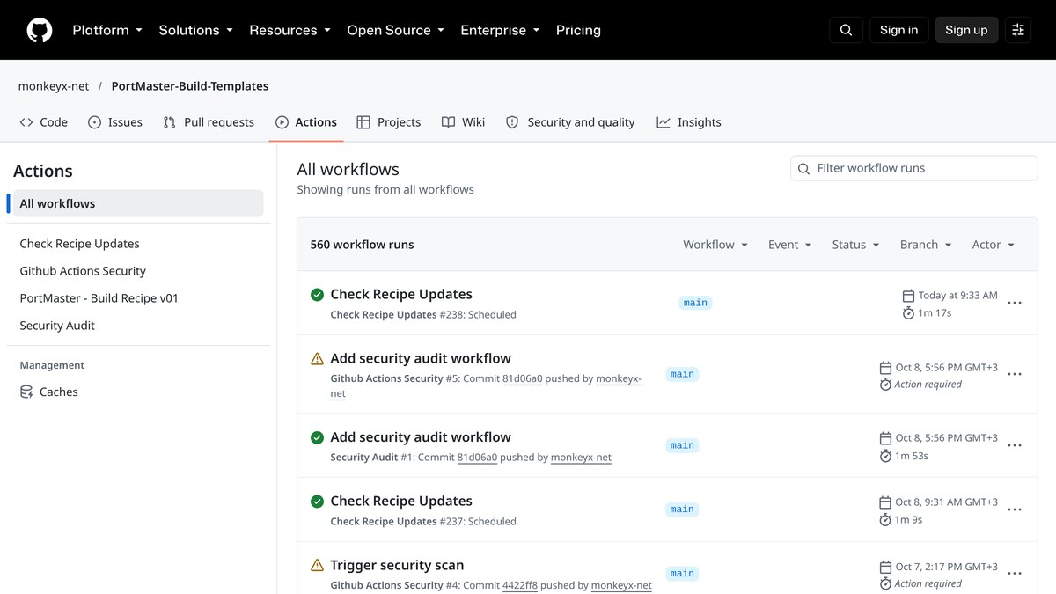This screenshot has width=1056, height=594.
Task: Open three-dot menu for Github Actions Security #5
Action: [x=1015, y=374]
